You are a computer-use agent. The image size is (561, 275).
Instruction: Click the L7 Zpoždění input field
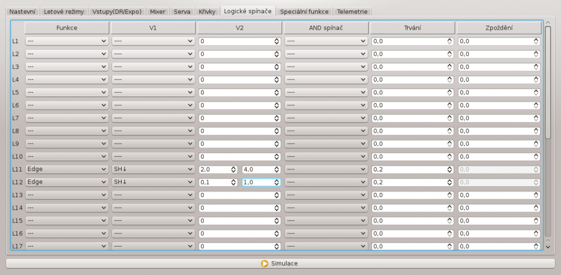pos(495,118)
